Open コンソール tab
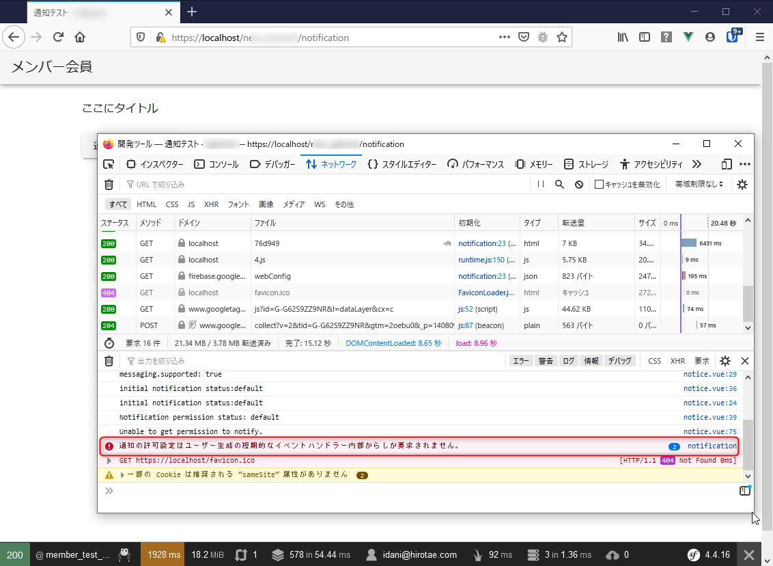The height and width of the screenshot is (566, 773). [216, 164]
